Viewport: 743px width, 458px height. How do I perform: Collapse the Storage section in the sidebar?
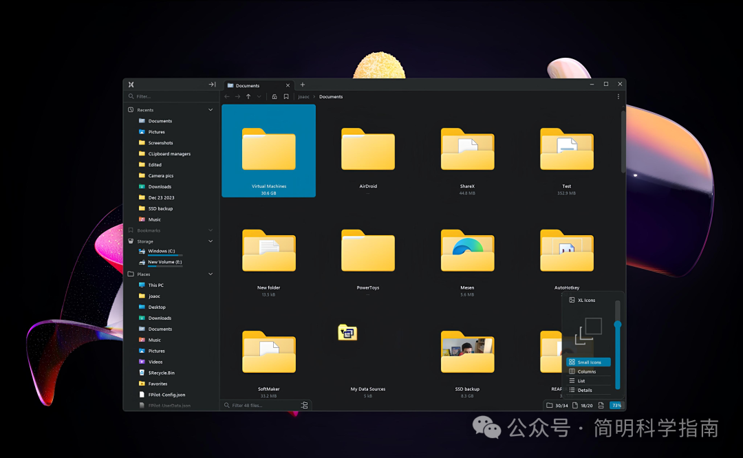[211, 241]
